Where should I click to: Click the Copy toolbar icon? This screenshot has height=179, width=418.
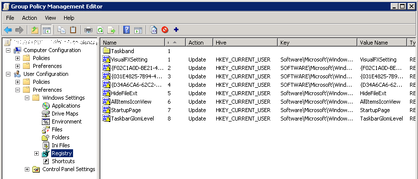click(62, 30)
